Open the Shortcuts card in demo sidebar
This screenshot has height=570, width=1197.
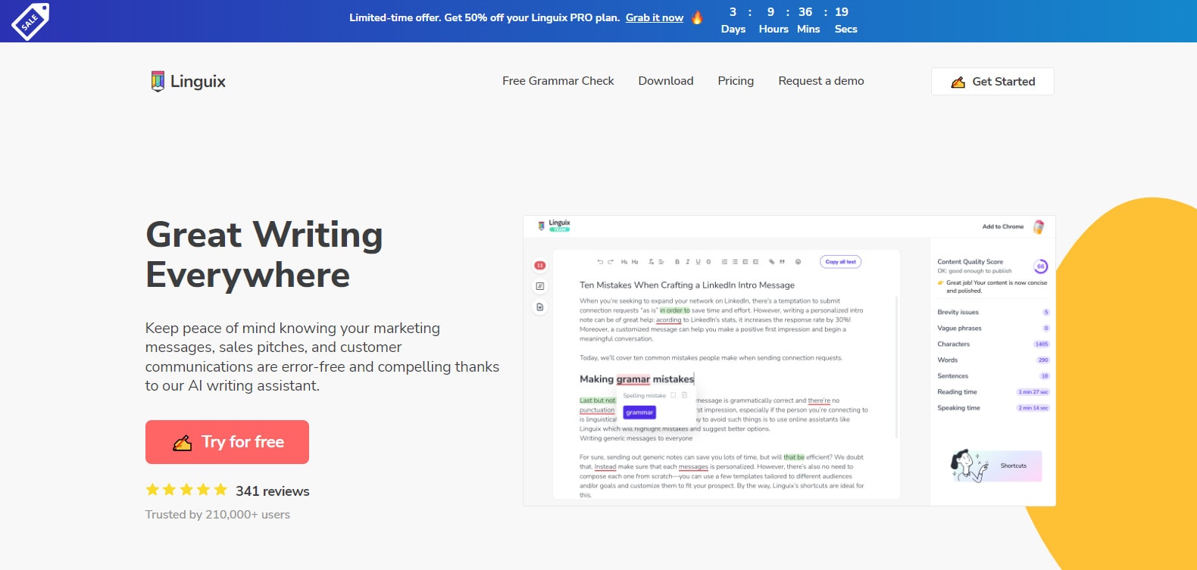pos(998,466)
